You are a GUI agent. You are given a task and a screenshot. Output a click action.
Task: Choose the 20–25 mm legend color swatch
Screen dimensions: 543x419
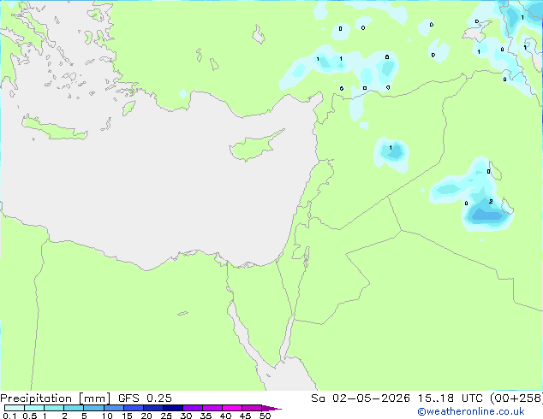tap(153, 408)
